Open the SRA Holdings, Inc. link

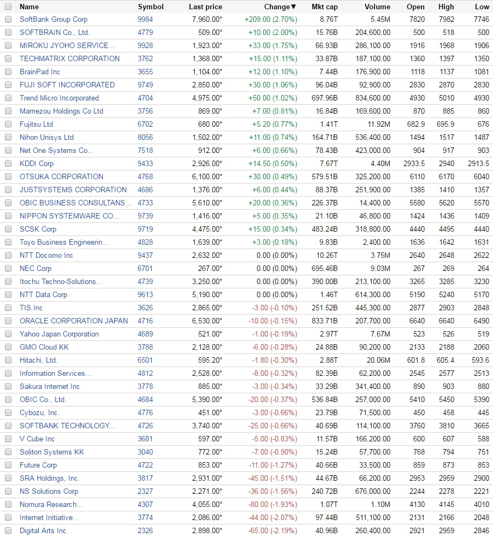click(50, 479)
